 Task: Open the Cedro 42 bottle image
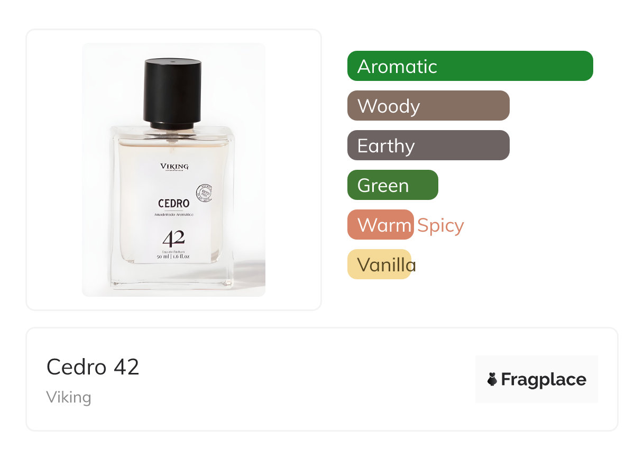pyautogui.click(x=173, y=170)
